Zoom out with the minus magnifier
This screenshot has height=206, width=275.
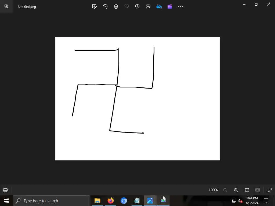pos(225,190)
